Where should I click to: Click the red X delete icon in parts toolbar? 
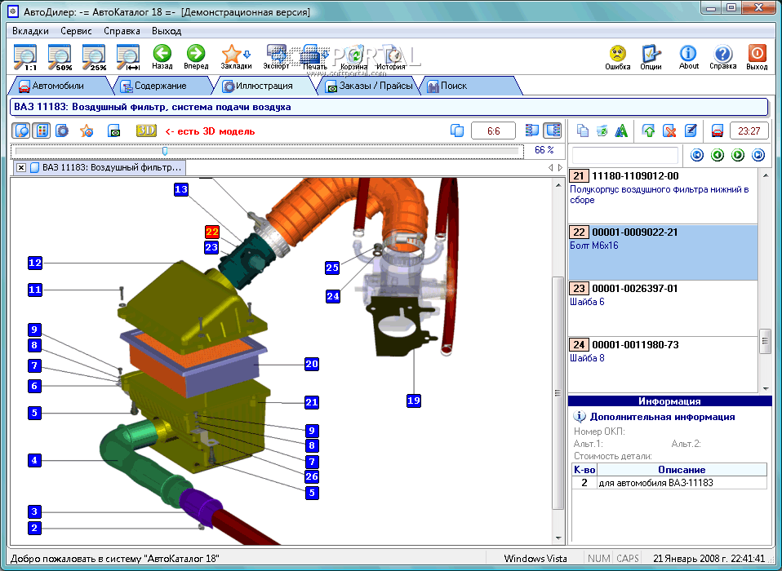669,131
